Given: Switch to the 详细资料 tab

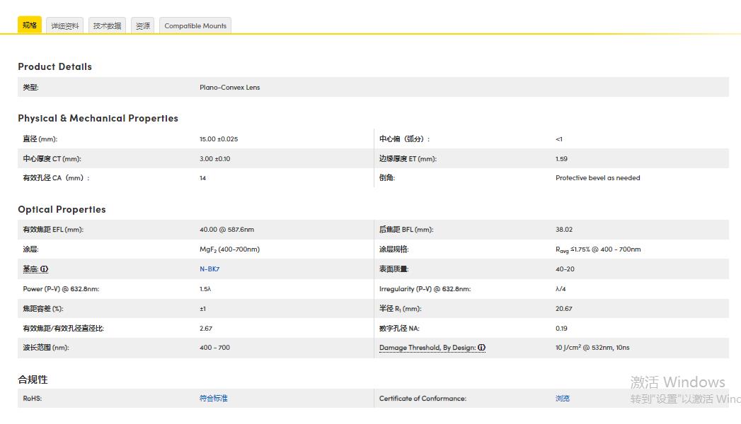Looking at the screenshot, I should tap(65, 26).
